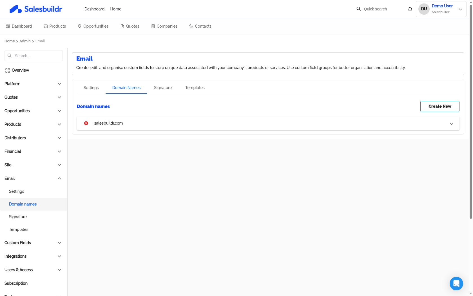473x296 pixels.
Task: Expand the Opportunities sidebar section
Action: pos(34,111)
